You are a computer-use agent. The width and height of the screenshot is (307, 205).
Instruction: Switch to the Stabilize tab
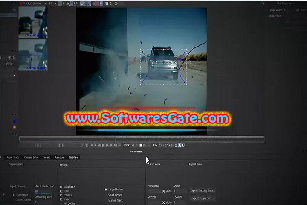(73, 157)
